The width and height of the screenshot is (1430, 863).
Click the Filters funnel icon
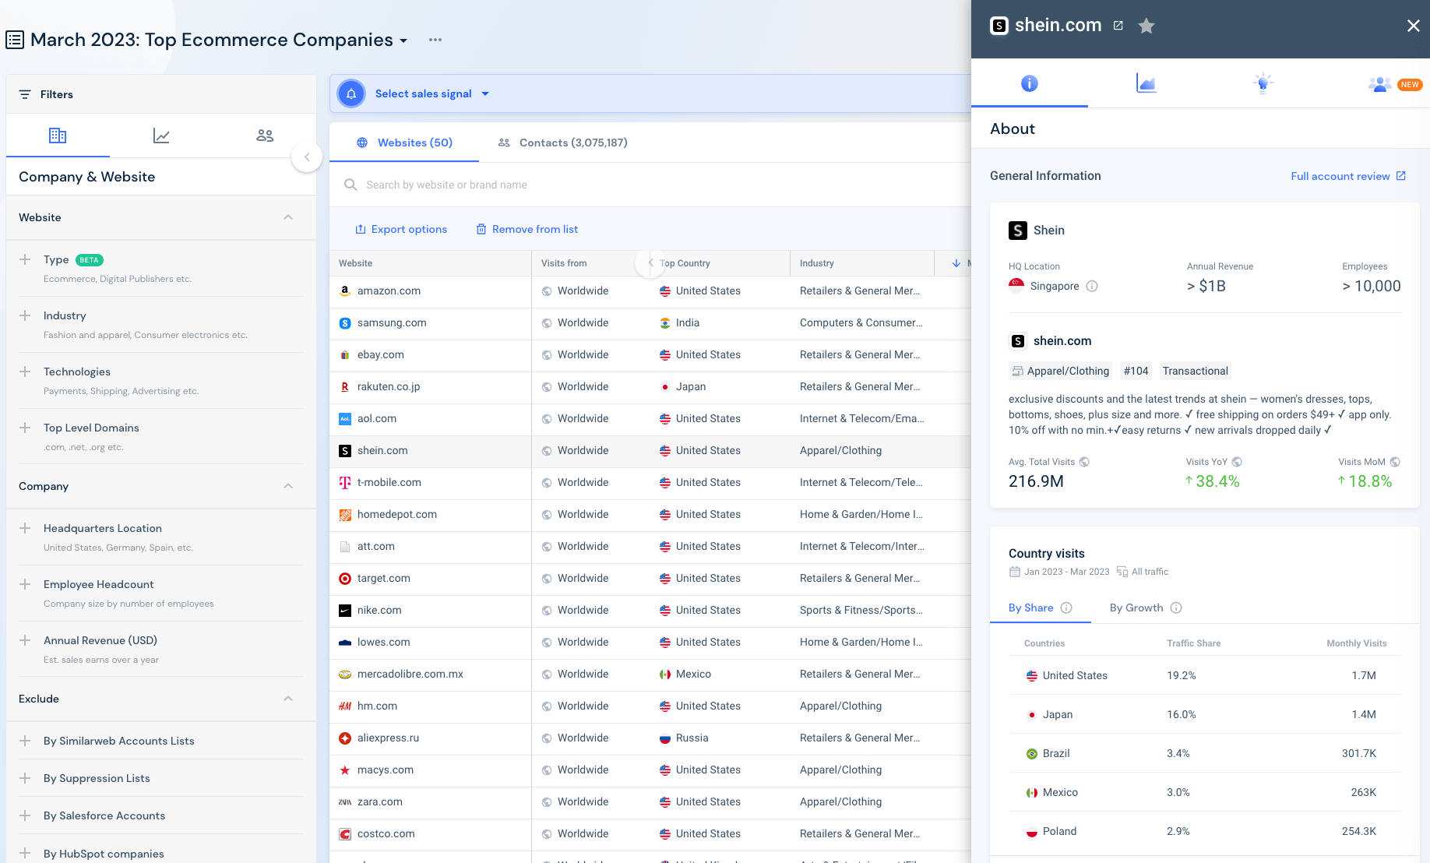pyautogui.click(x=24, y=93)
